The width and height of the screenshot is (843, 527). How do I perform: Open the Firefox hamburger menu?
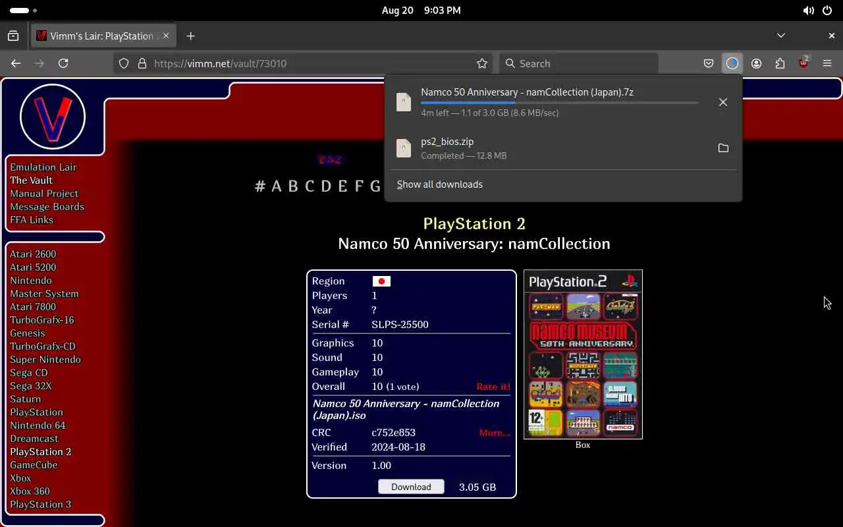pyautogui.click(x=827, y=63)
